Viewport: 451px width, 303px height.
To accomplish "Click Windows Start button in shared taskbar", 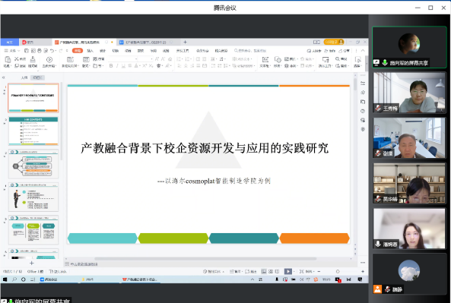I will (5, 279).
